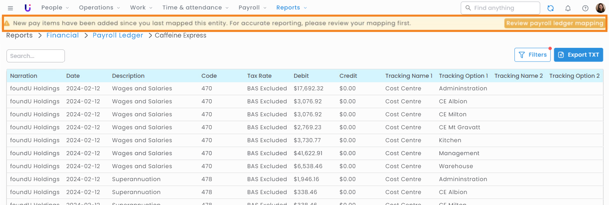Click the foundU logo icon

click(x=28, y=8)
